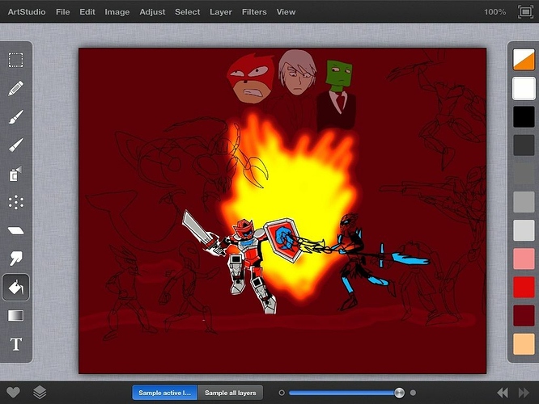Click large tolerance maximum dot icon
Screen dimensions: 539x404
[414, 393]
